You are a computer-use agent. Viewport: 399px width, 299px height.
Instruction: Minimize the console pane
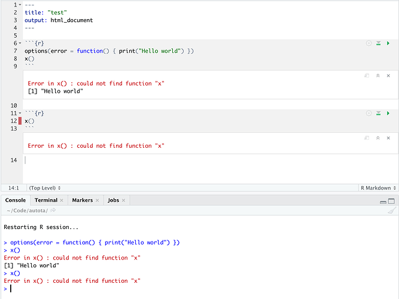coord(383,202)
